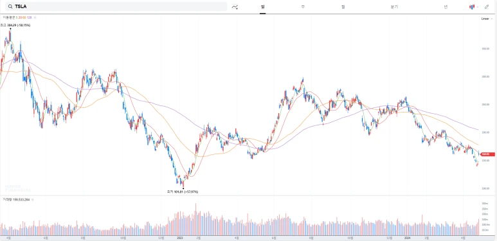Click the settings icon beside 이동평균 indicator
This screenshot has width=497, height=241.
(35, 17)
